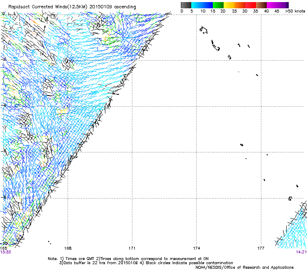The image size is (307, 270).
Task: Click the longitude label 171
Action: pyautogui.click(x=132, y=248)
